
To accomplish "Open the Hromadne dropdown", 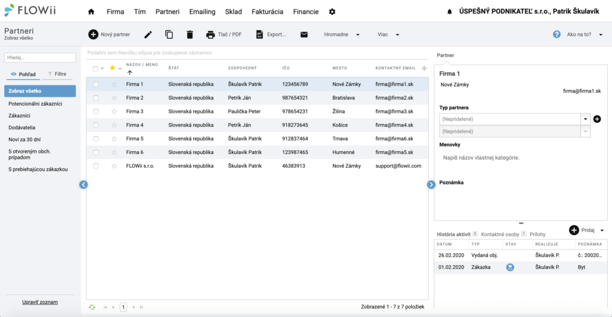I will [x=341, y=34].
